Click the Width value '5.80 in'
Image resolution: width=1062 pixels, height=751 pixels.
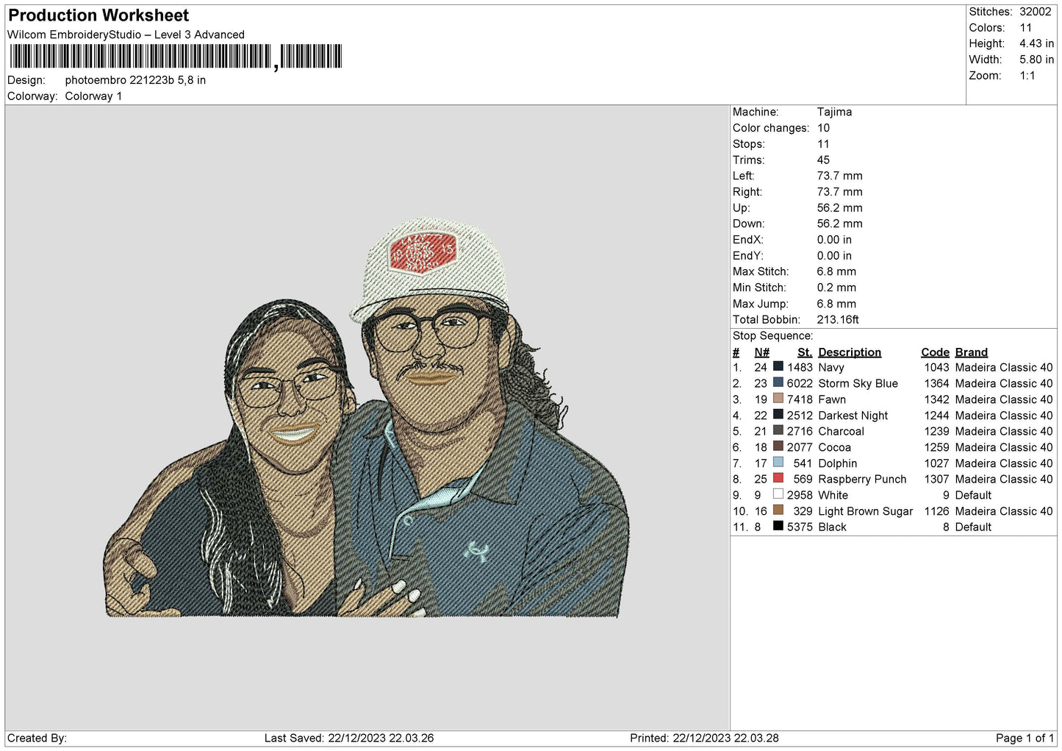[1036, 60]
